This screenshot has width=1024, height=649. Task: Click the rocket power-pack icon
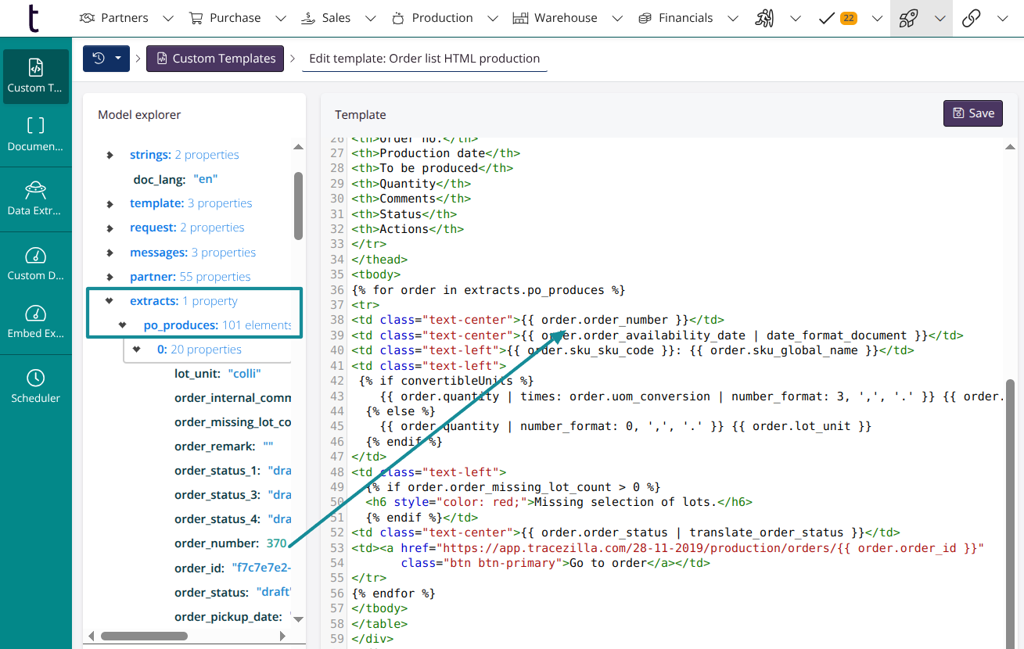coord(907,18)
